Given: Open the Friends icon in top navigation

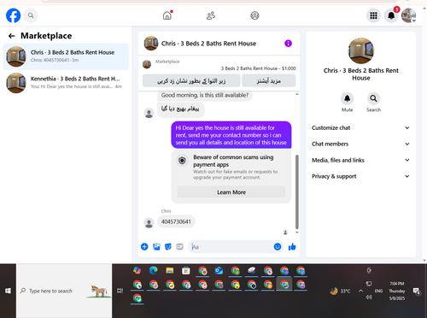Looking at the screenshot, I should (x=211, y=15).
